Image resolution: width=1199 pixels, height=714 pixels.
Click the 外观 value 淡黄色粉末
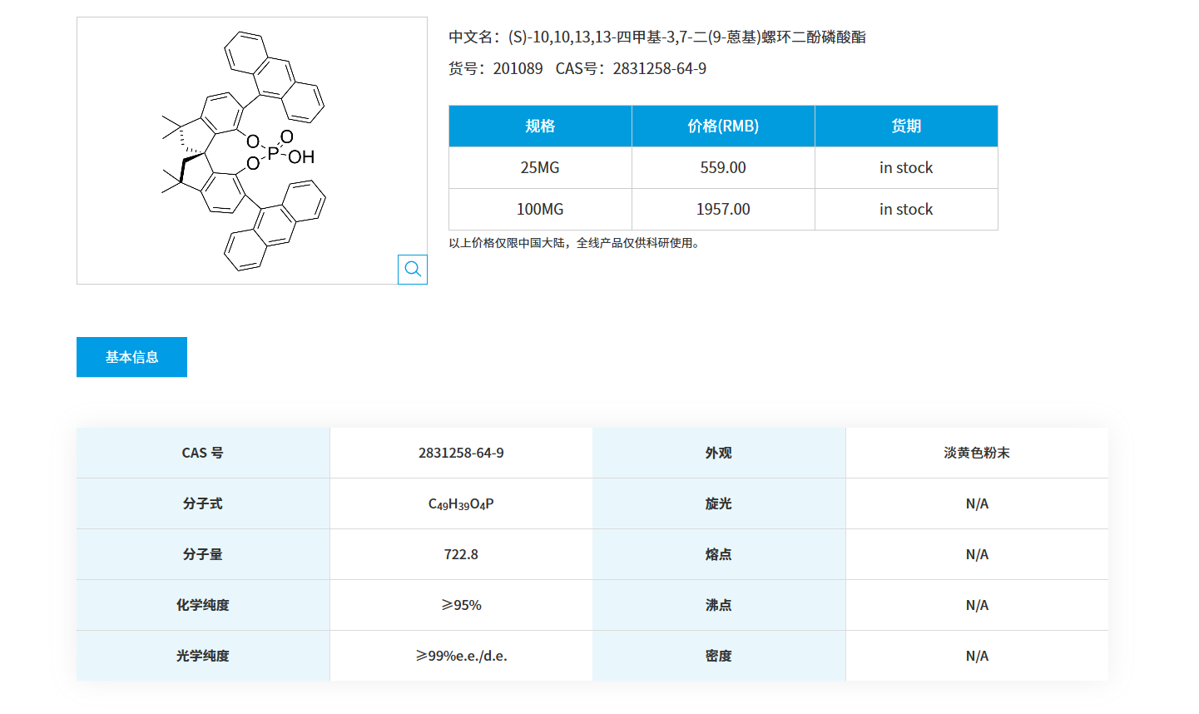[976, 453]
